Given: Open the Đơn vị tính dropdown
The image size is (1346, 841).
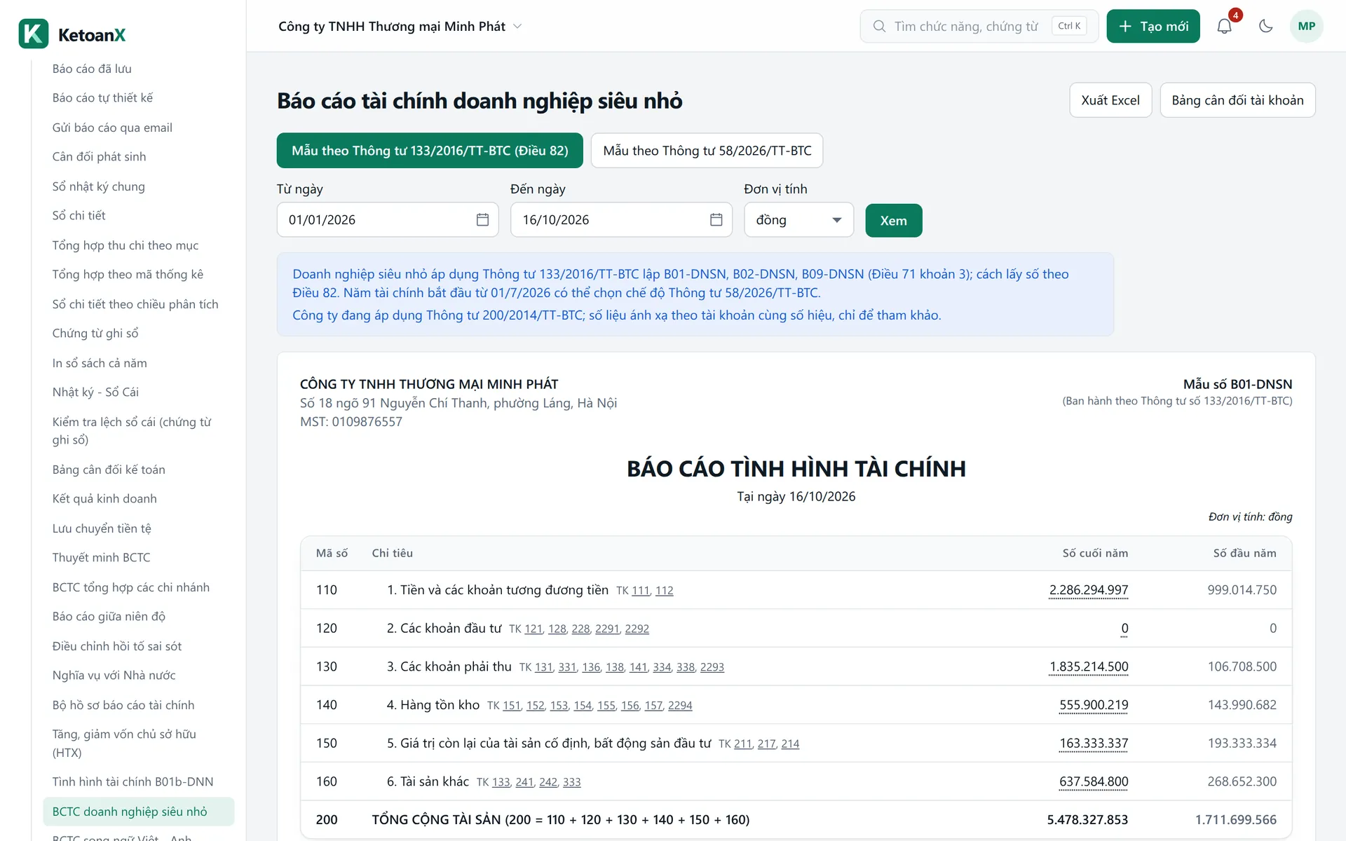Looking at the screenshot, I should 798,220.
